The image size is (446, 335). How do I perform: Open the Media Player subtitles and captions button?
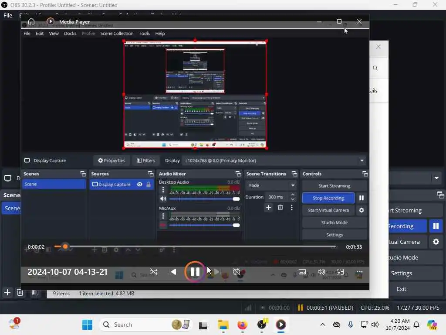[x=302, y=272]
